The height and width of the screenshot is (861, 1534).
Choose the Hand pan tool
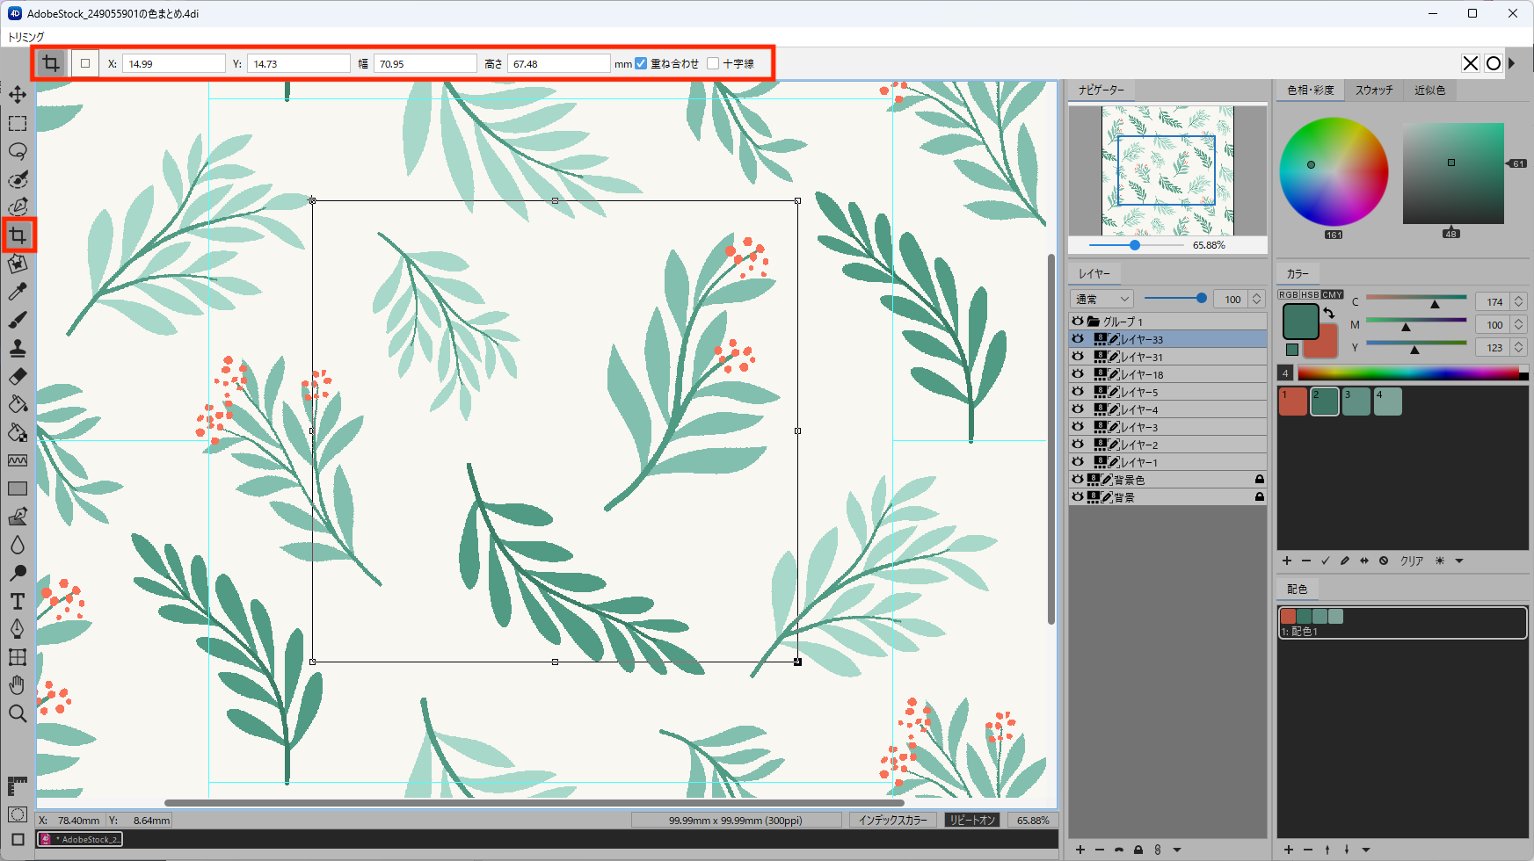pos(18,685)
